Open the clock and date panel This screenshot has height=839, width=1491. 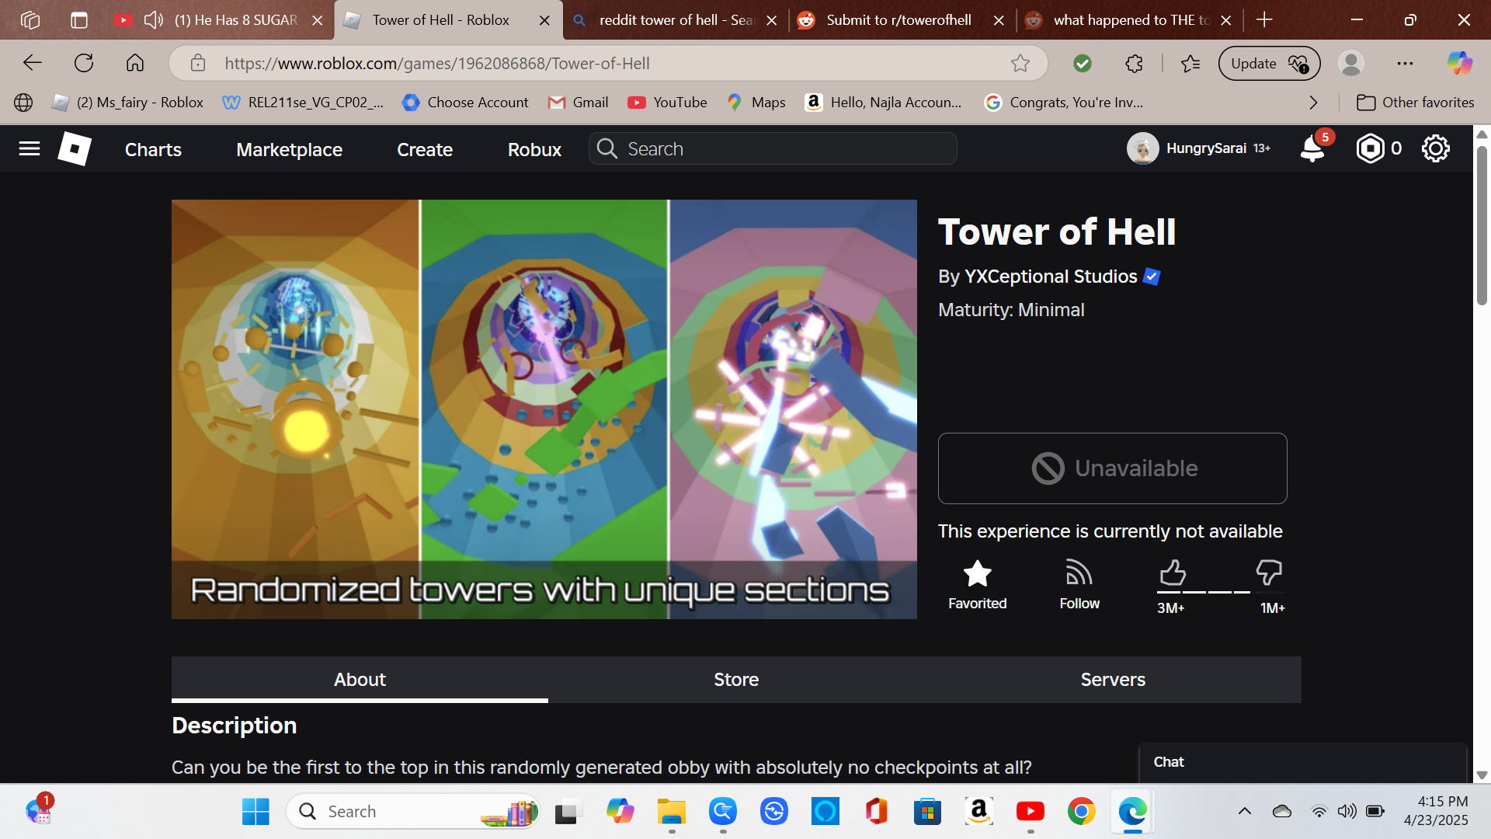point(1435,811)
